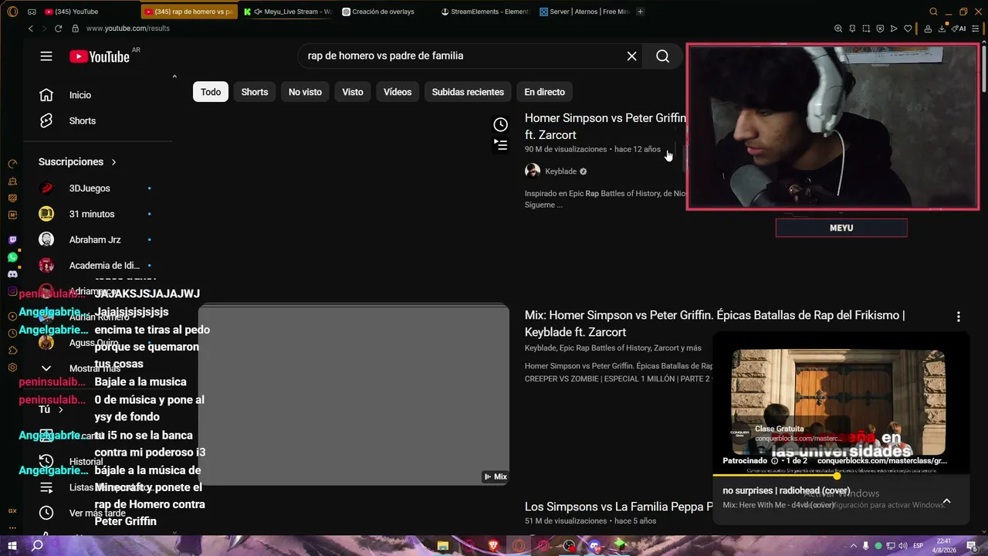The image size is (988, 556).
Task: Open sidebar history clock in Opera GX
Action: tap(12, 334)
